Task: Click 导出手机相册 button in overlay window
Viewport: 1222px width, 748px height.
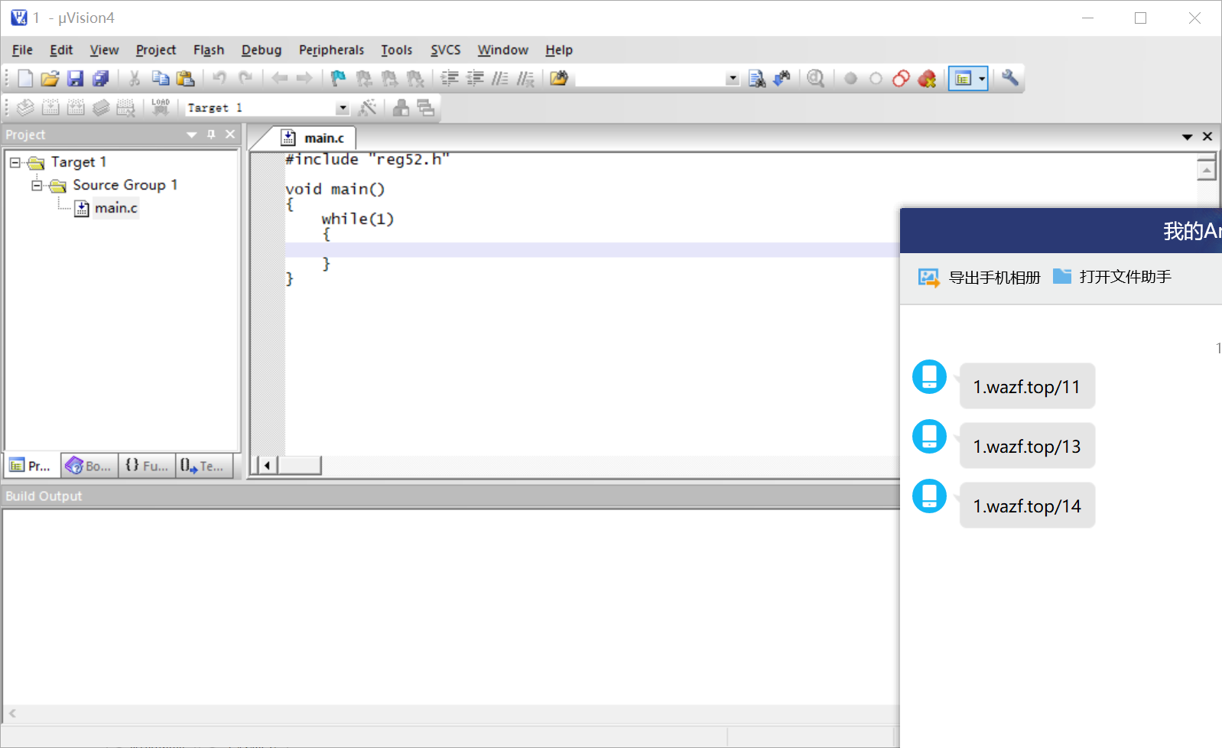Action: [x=979, y=277]
